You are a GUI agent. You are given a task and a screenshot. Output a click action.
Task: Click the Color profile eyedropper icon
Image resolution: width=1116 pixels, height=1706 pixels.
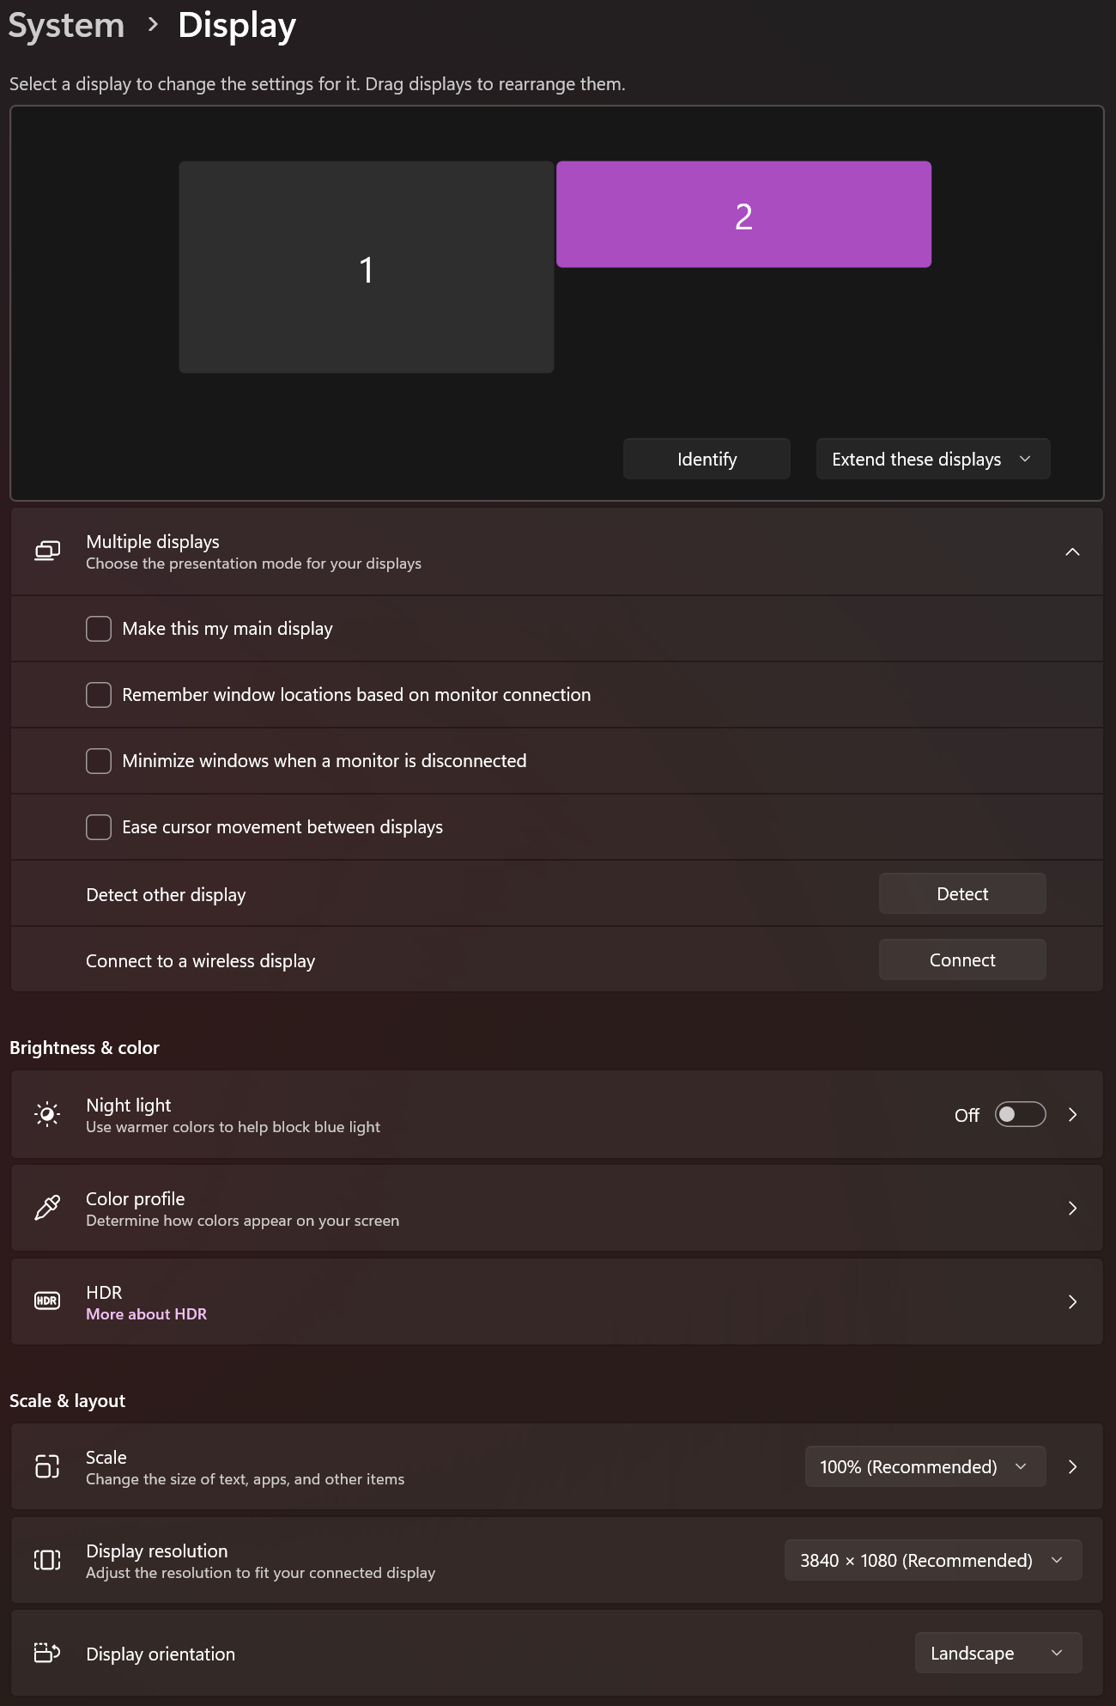[x=47, y=1209]
